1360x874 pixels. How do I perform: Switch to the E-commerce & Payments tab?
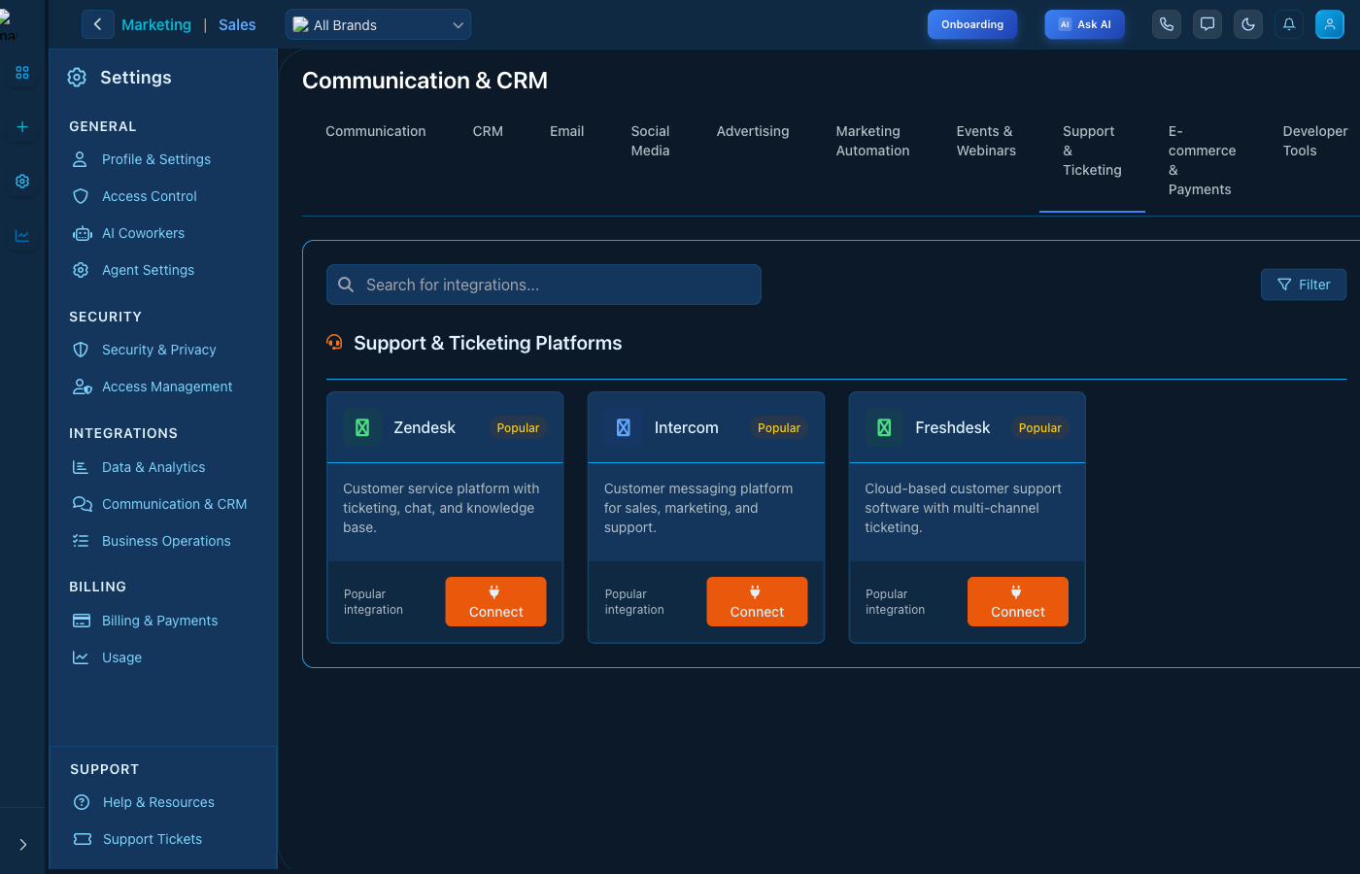pos(1203,160)
